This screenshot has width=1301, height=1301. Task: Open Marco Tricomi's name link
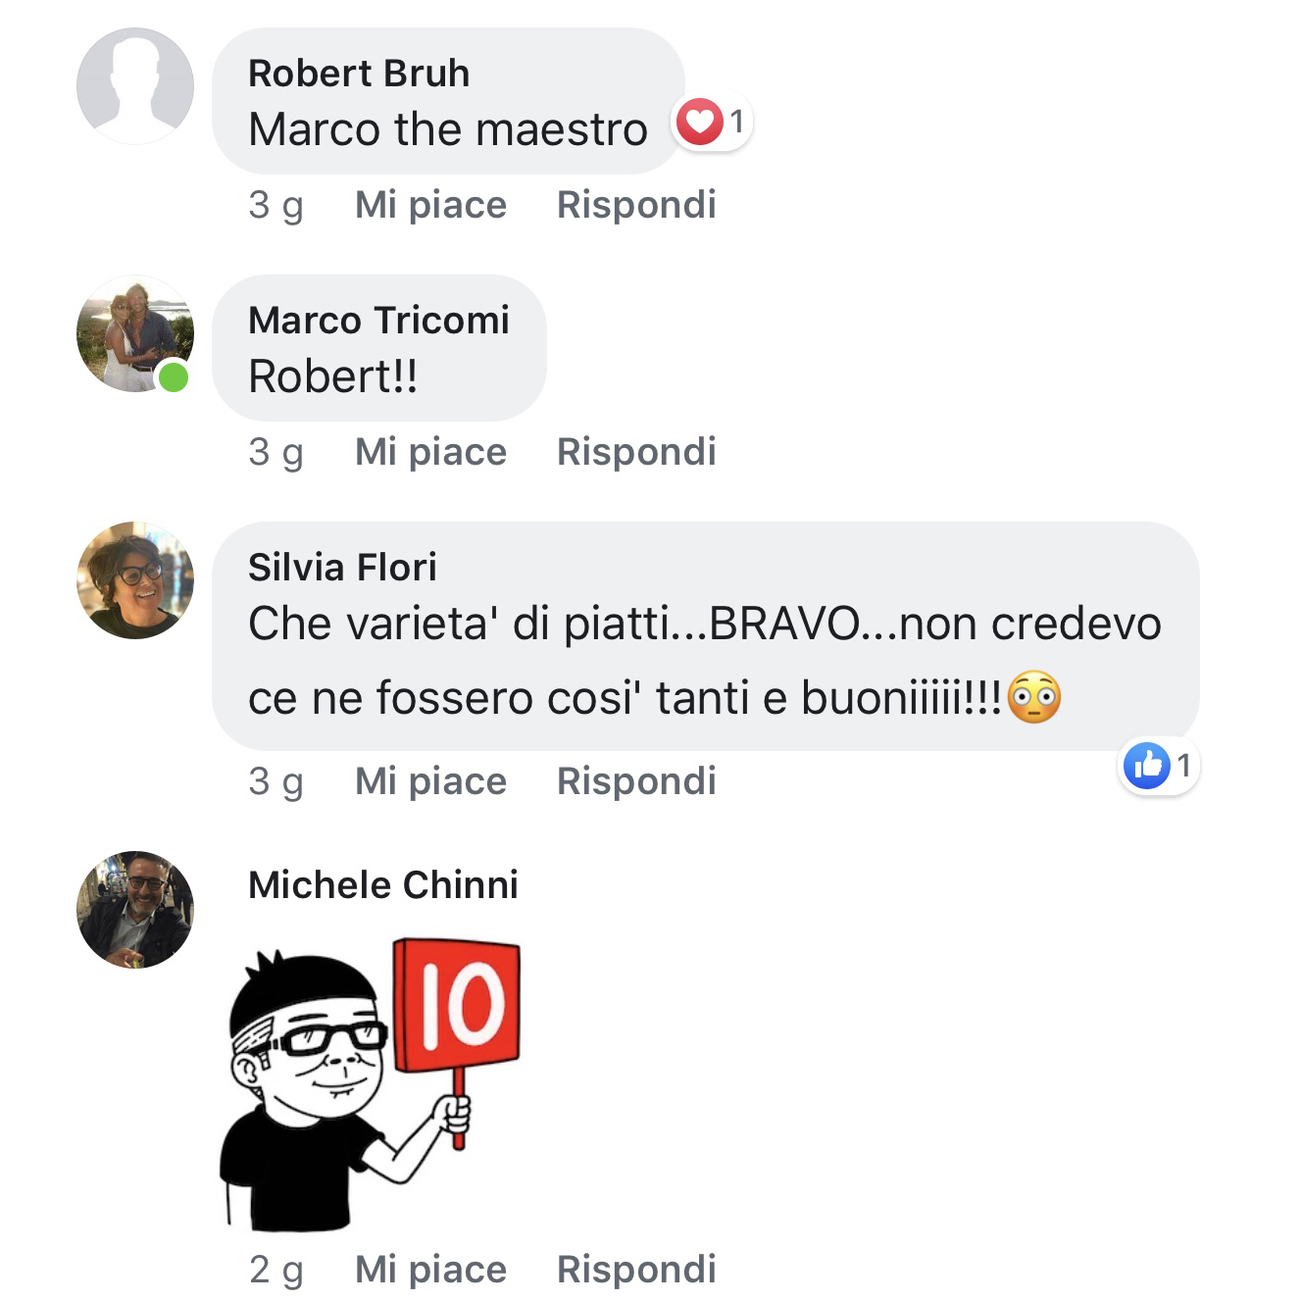(378, 321)
